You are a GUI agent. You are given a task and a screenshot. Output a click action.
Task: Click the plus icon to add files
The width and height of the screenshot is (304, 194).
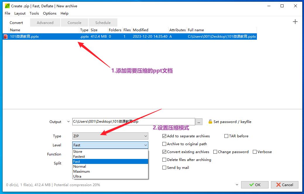click(x=295, y=22)
